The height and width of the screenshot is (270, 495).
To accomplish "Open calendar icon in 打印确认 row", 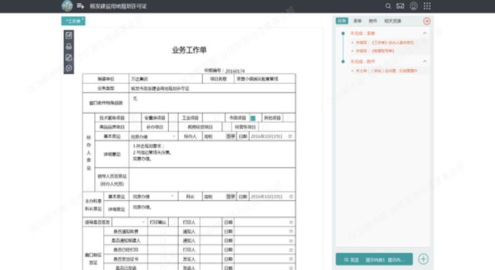I will click(291, 222).
